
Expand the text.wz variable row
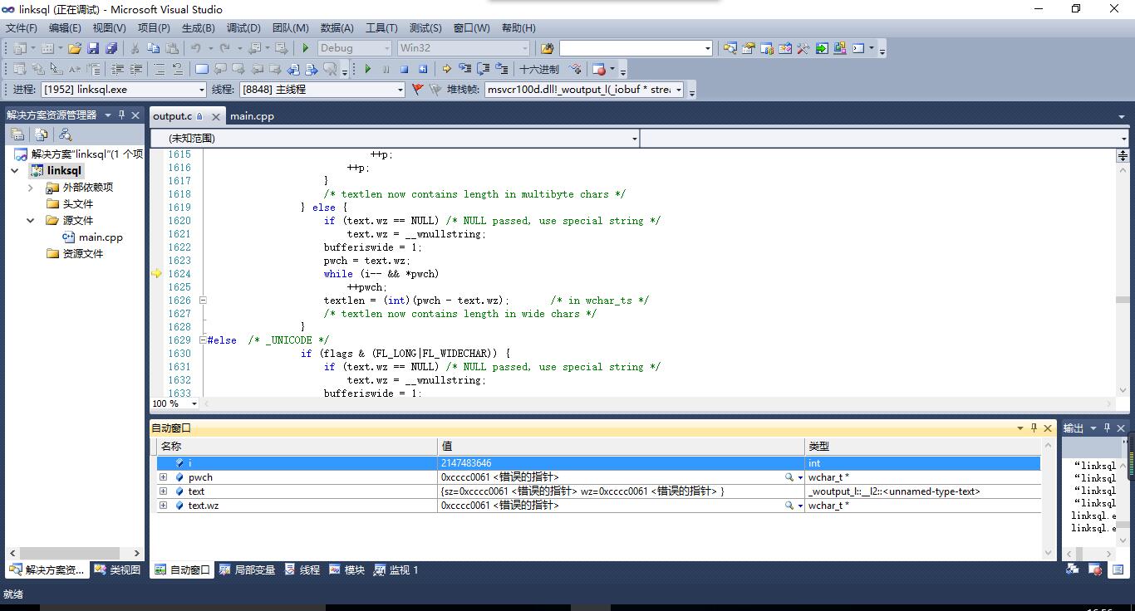163,506
